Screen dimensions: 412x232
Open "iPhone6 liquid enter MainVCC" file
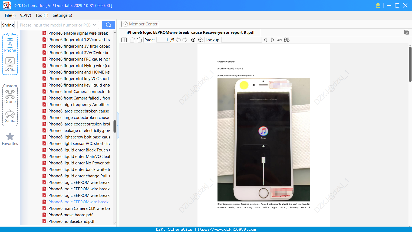[x=76, y=157]
